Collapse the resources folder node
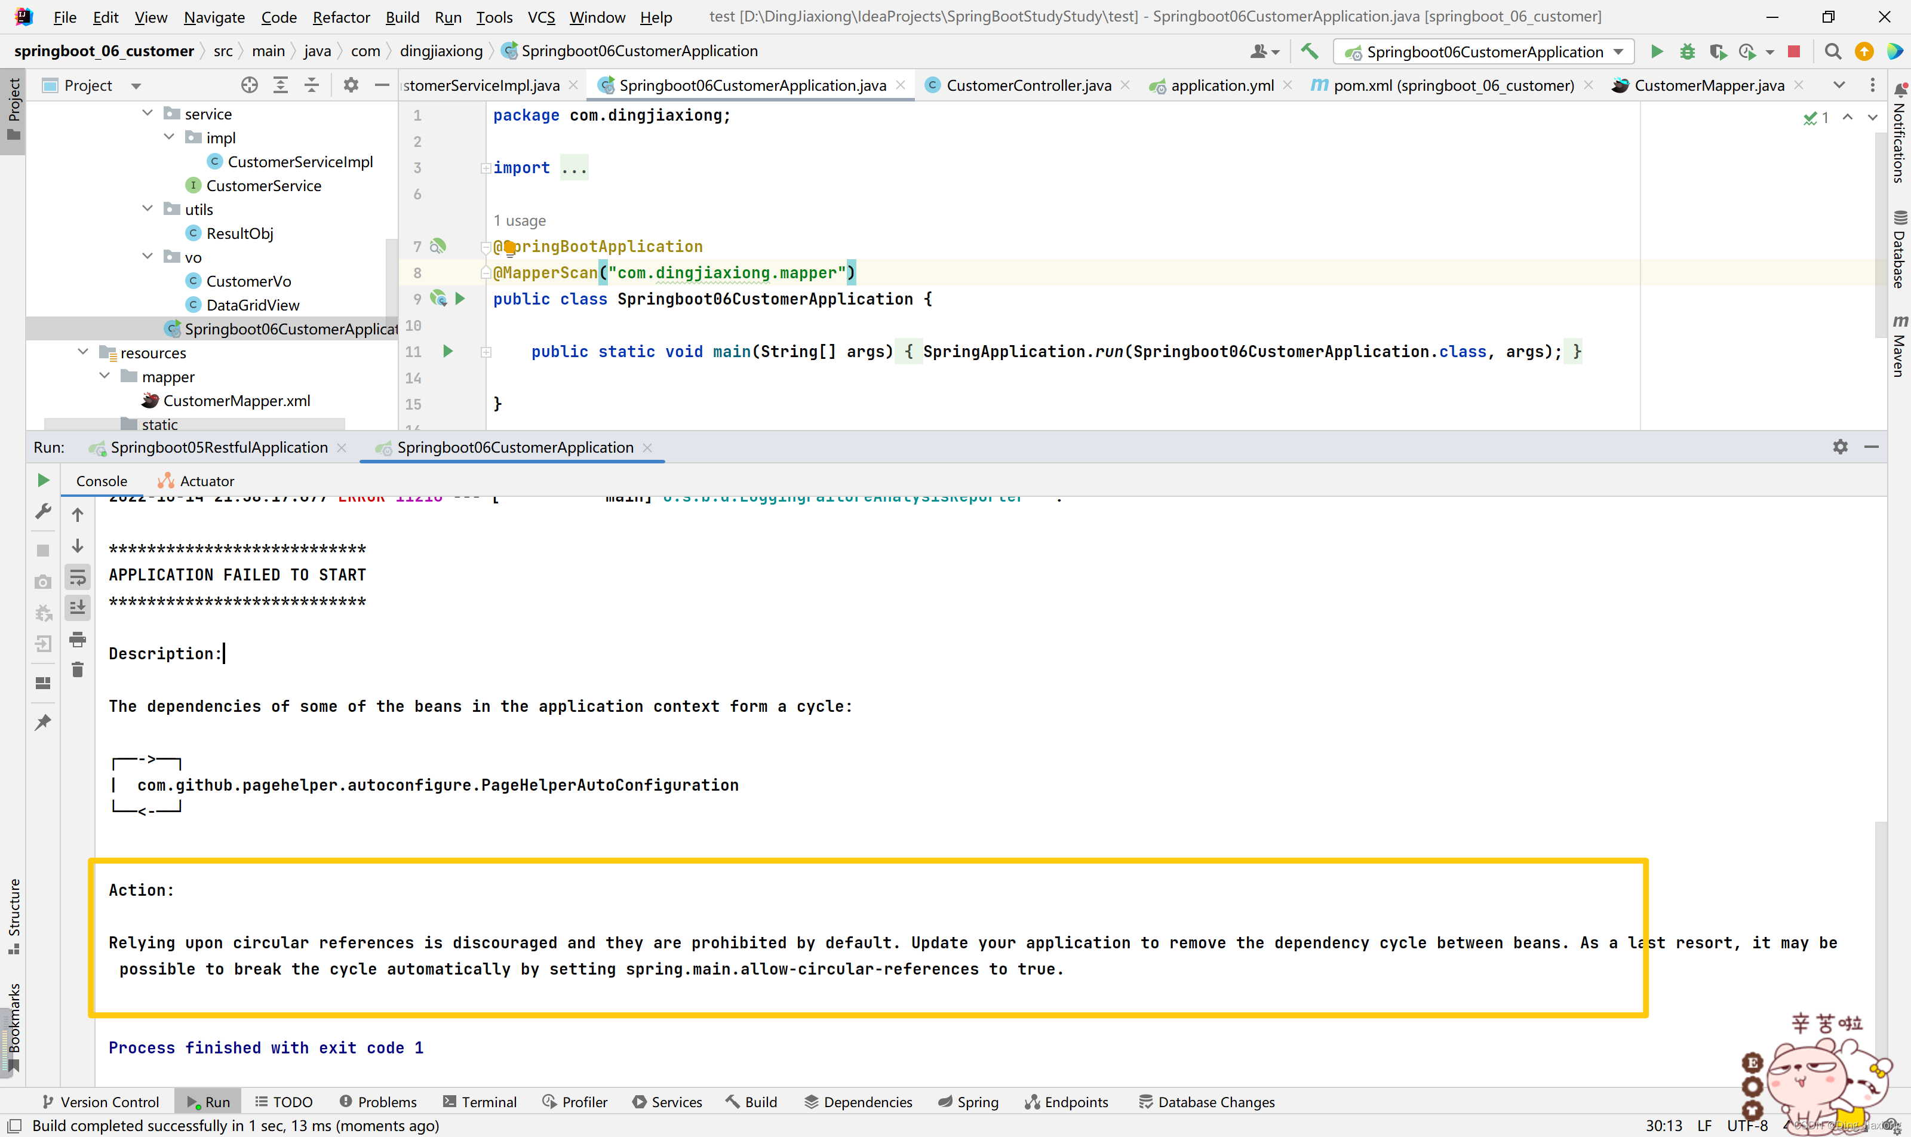Screen dimensions: 1911x1137 (x=83, y=352)
